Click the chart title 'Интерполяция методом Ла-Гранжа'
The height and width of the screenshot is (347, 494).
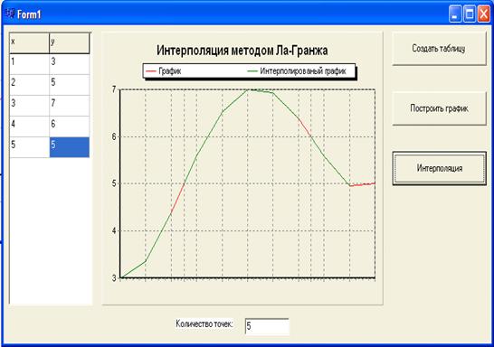[242, 51]
